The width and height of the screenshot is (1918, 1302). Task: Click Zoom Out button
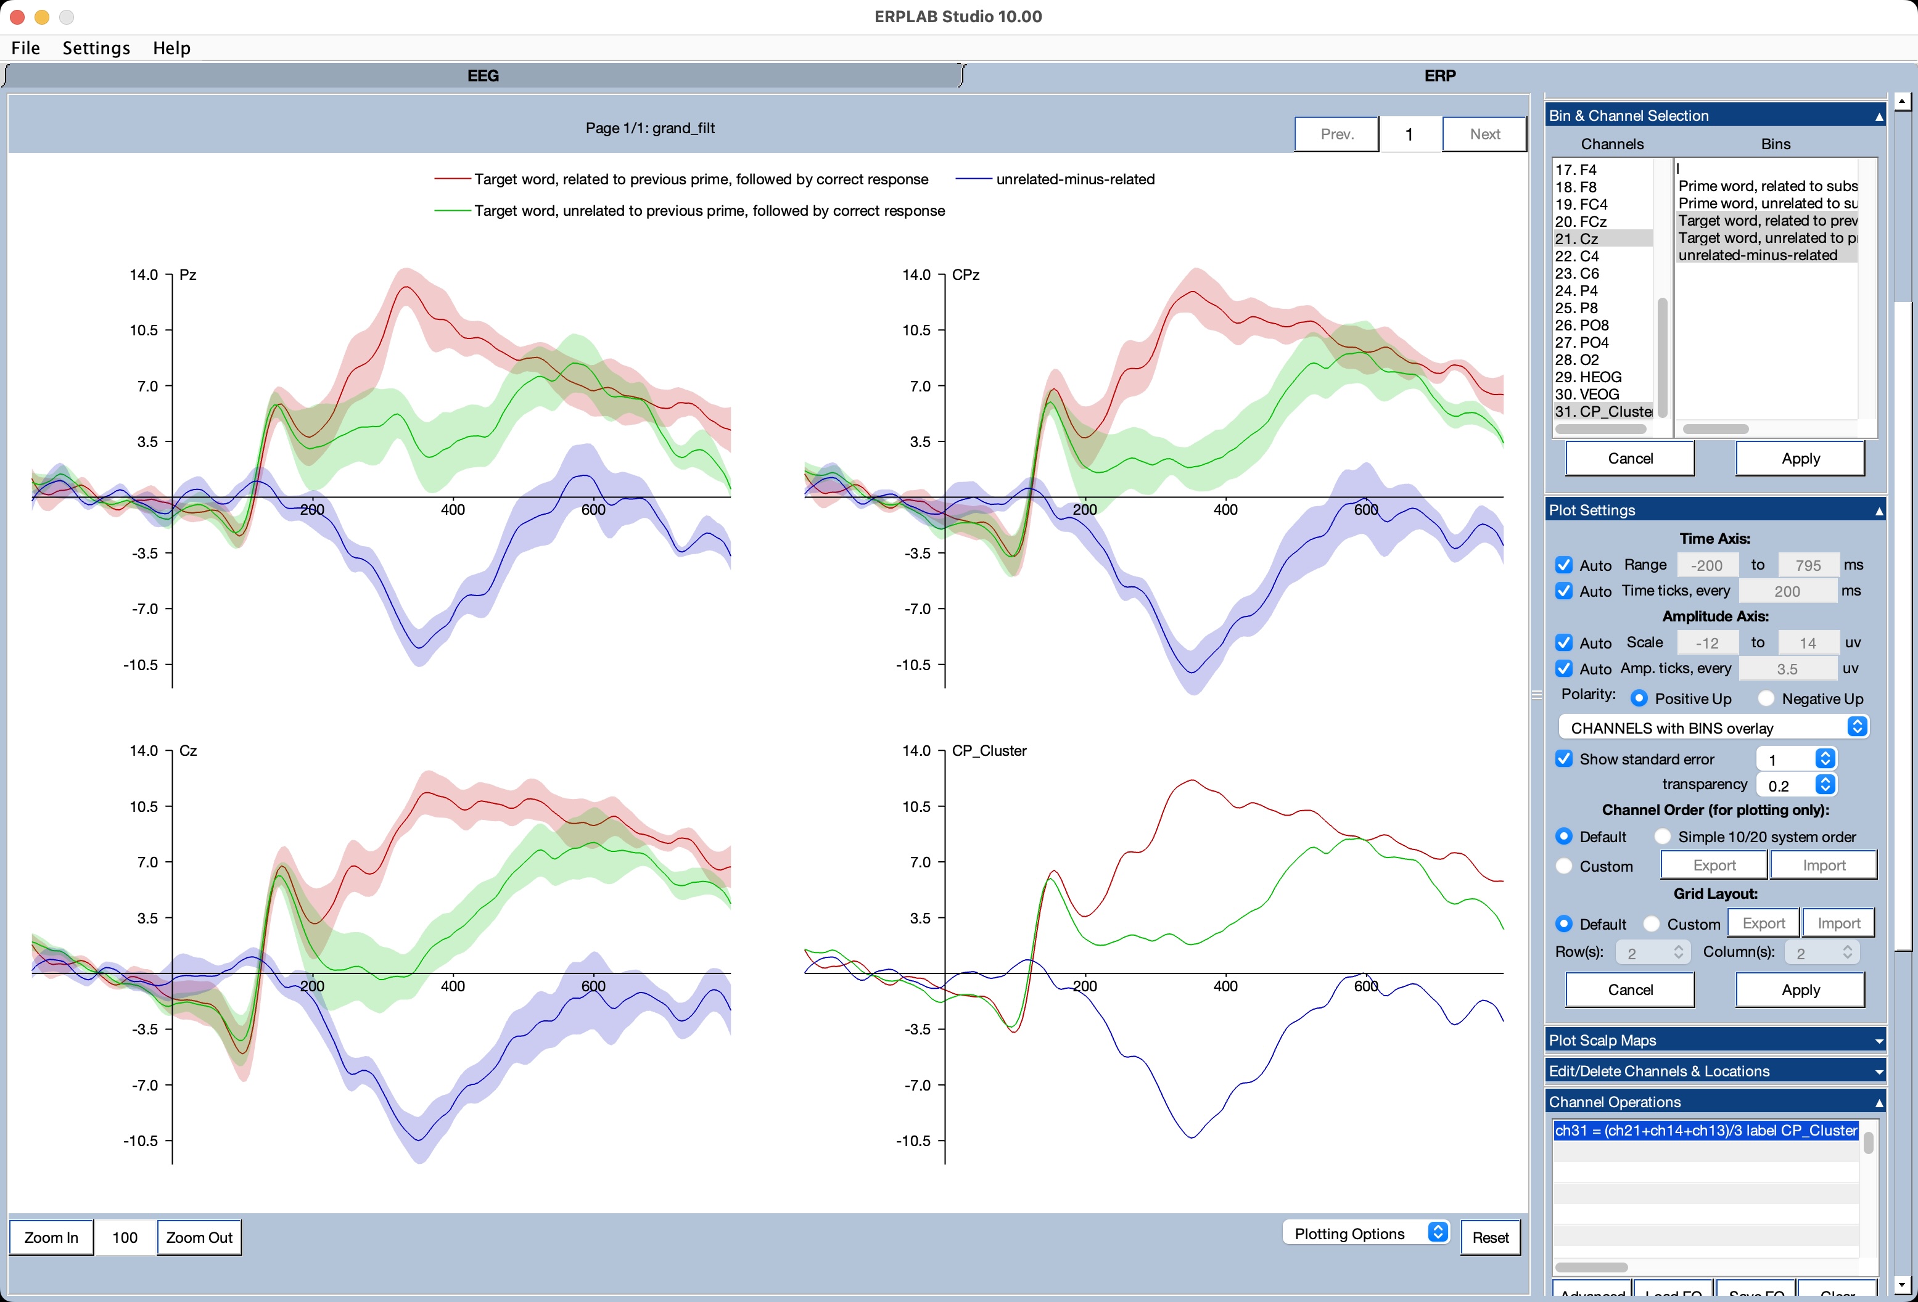click(x=199, y=1238)
